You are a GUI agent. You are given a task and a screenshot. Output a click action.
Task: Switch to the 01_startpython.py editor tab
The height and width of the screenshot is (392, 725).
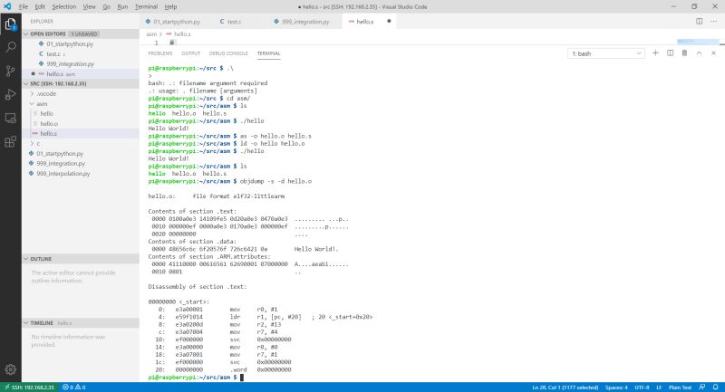177,21
